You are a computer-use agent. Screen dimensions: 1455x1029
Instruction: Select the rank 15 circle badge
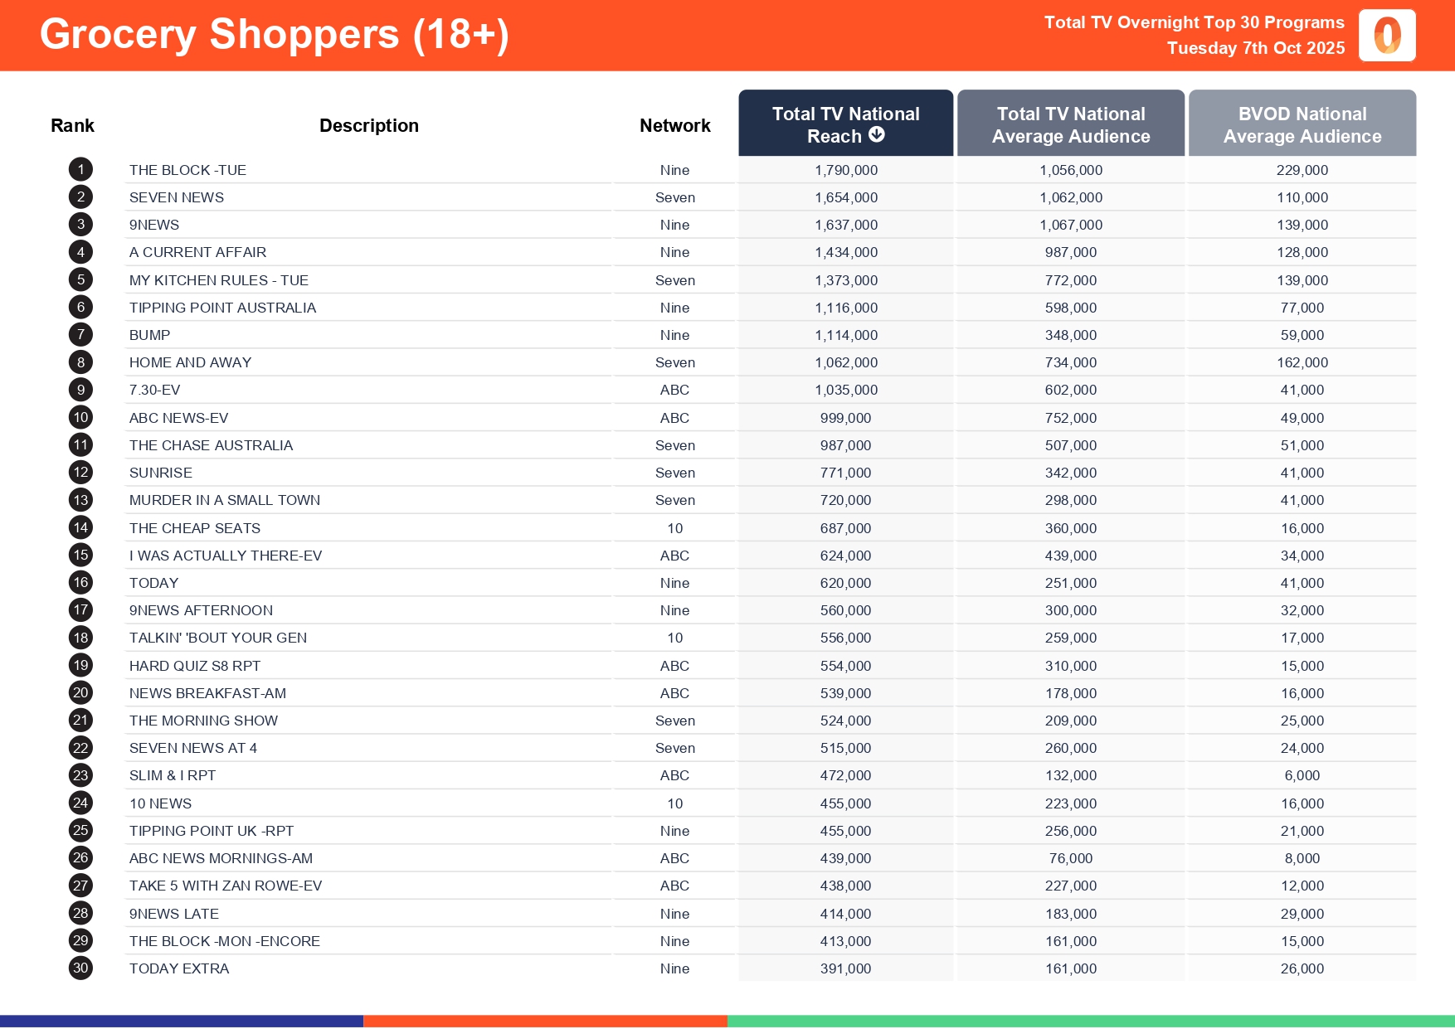click(x=80, y=556)
